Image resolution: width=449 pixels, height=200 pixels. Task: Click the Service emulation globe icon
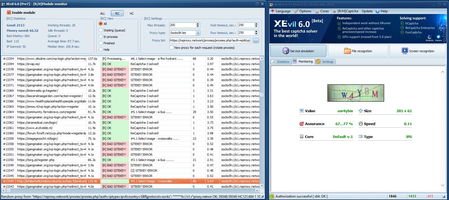point(286,51)
